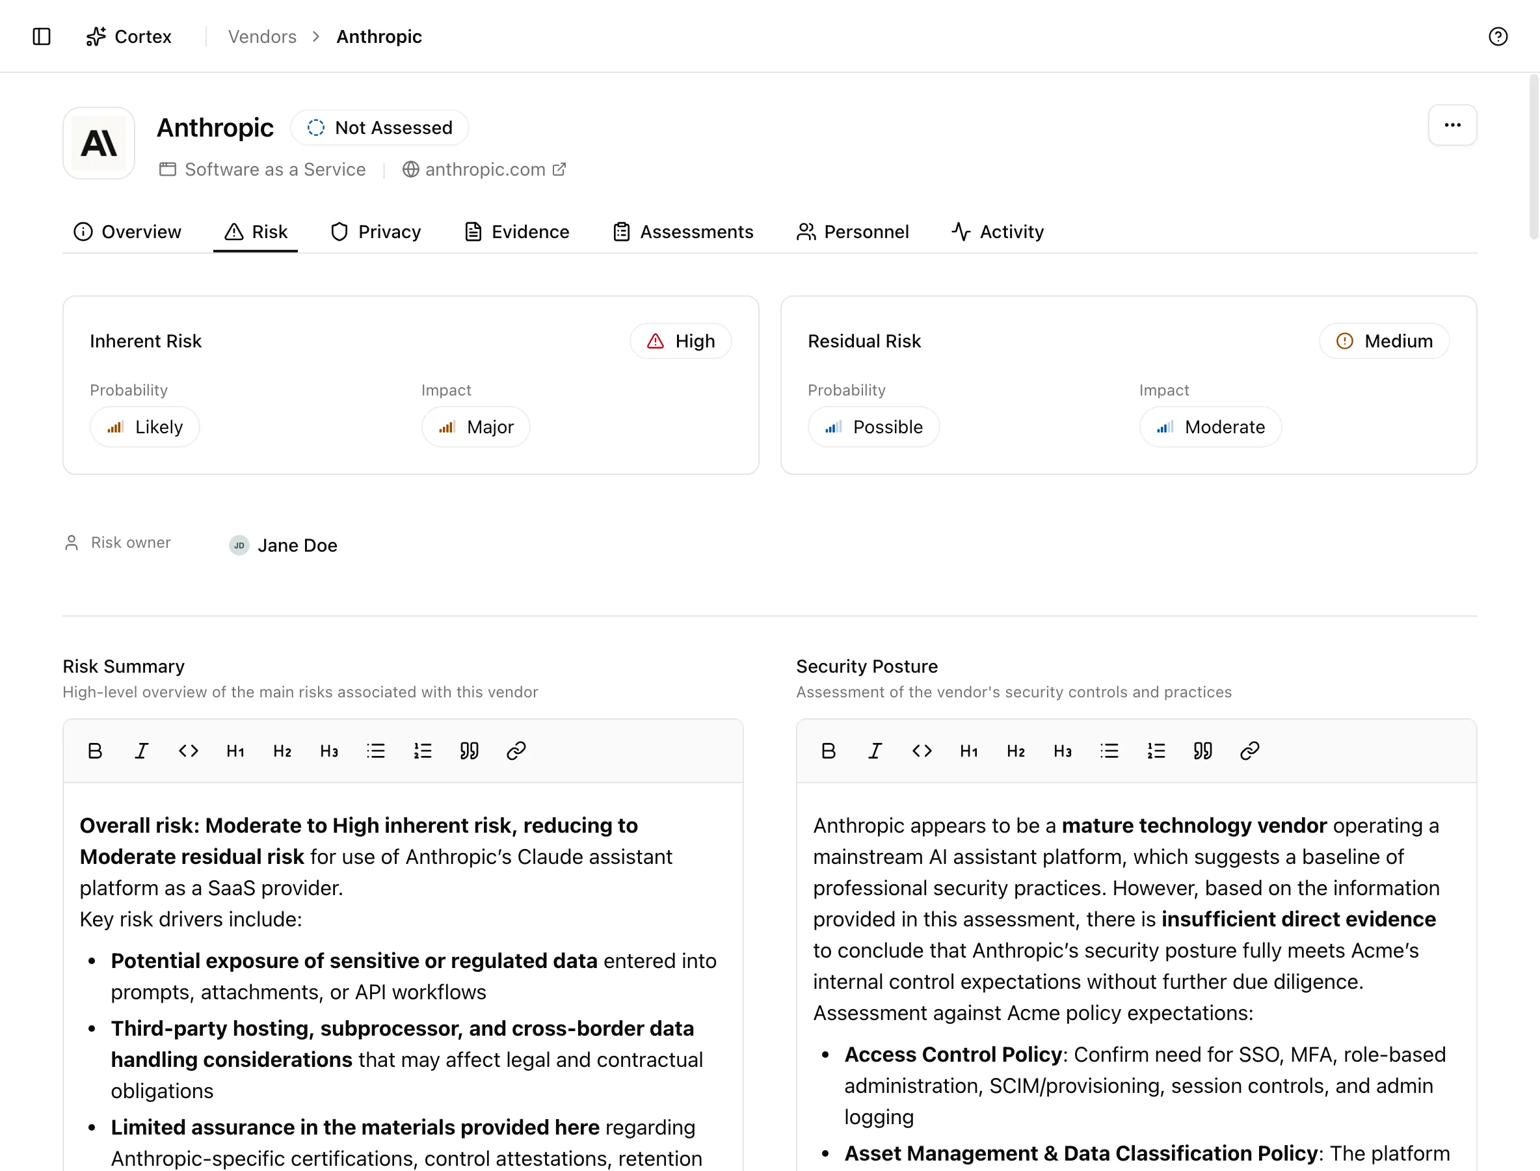Viewport: 1540px width, 1171px height.
Task: Click the Anthropic vendor logo thumbnail
Action: [99, 143]
